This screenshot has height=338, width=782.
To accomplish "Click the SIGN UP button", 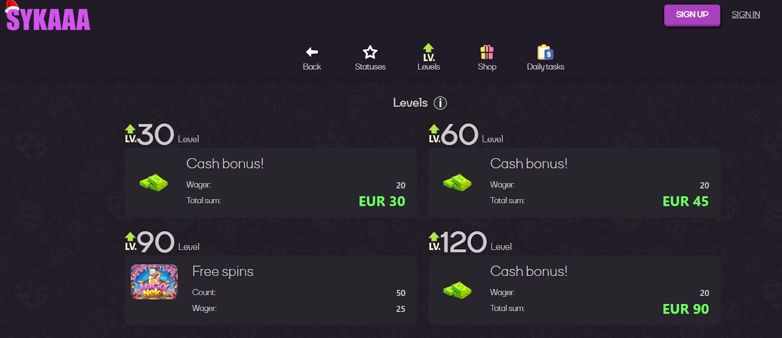I will tap(692, 15).
